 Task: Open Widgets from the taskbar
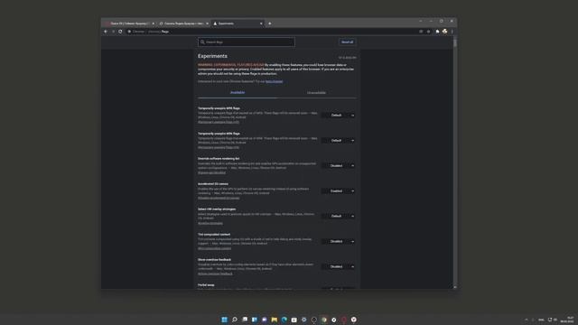point(255,320)
